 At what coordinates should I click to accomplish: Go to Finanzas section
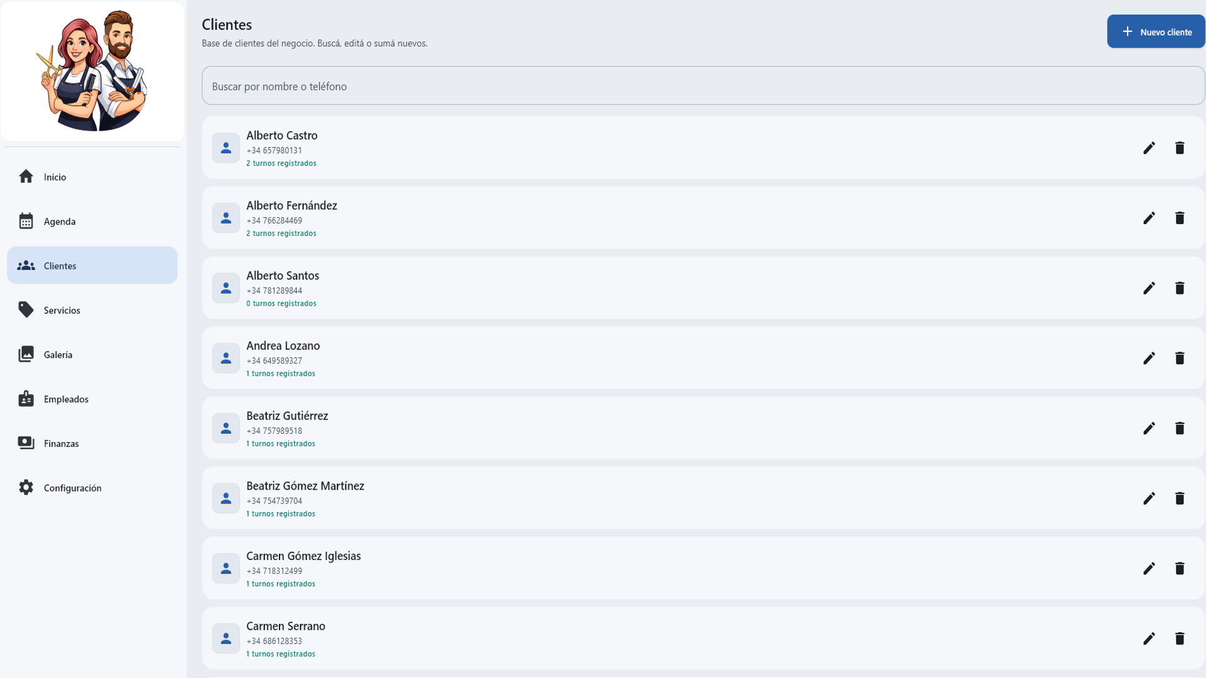tap(61, 444)
